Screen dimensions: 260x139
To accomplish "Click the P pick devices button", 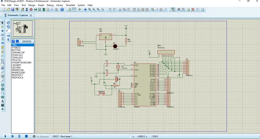I will point(13,41).
